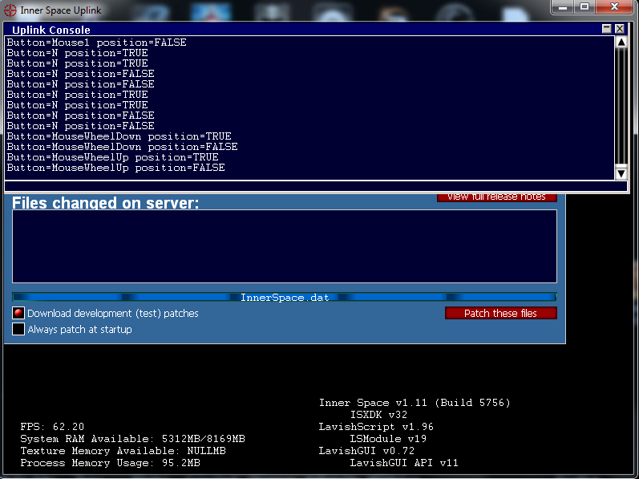The width and height of the screenshot is (639, 479).
Task: Click 'LavishGUI API v11' version text
Action: (404, 463)
